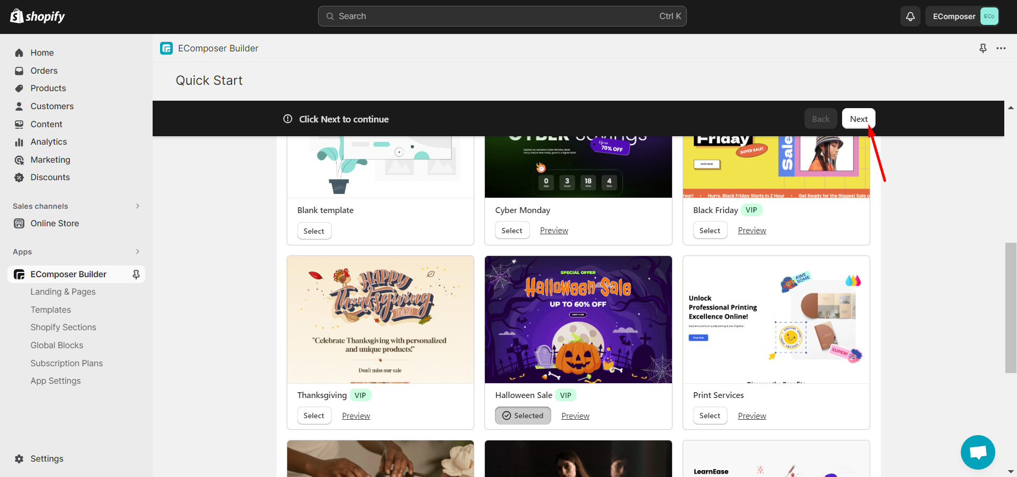Preview the Cyber Monday template
The width and height of the screenshot is (1017, 477).
(x=554, y=231)
